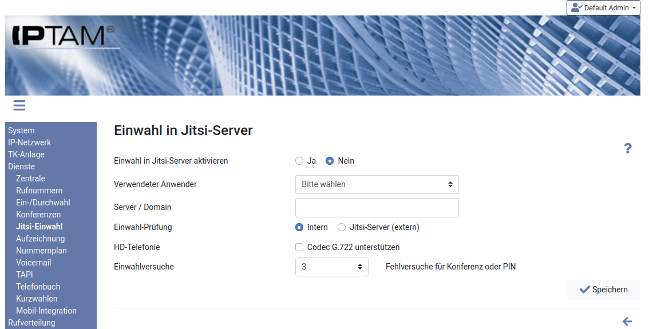Open Rufverteilung section in sidebar
Screen dimensions: 649x329
coord(31,323)
